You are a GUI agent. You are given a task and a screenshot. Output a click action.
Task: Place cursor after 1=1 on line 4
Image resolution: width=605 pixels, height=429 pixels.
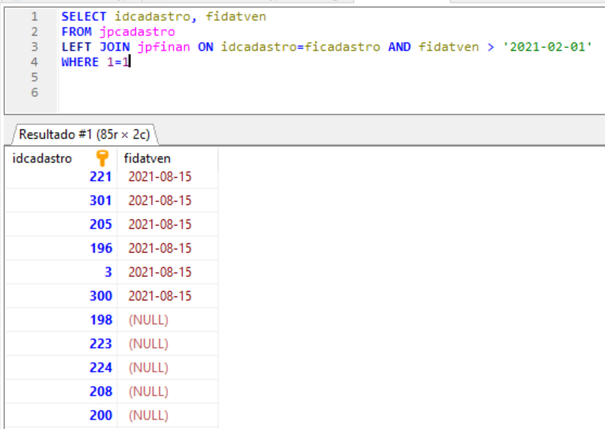(x=130, y=62)
